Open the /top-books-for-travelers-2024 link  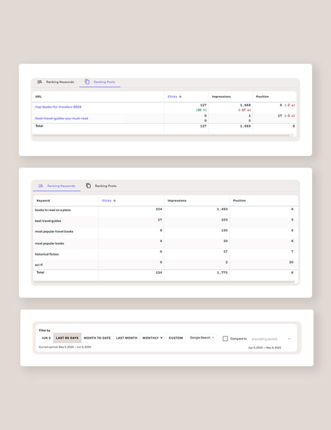tap(58, 107)
